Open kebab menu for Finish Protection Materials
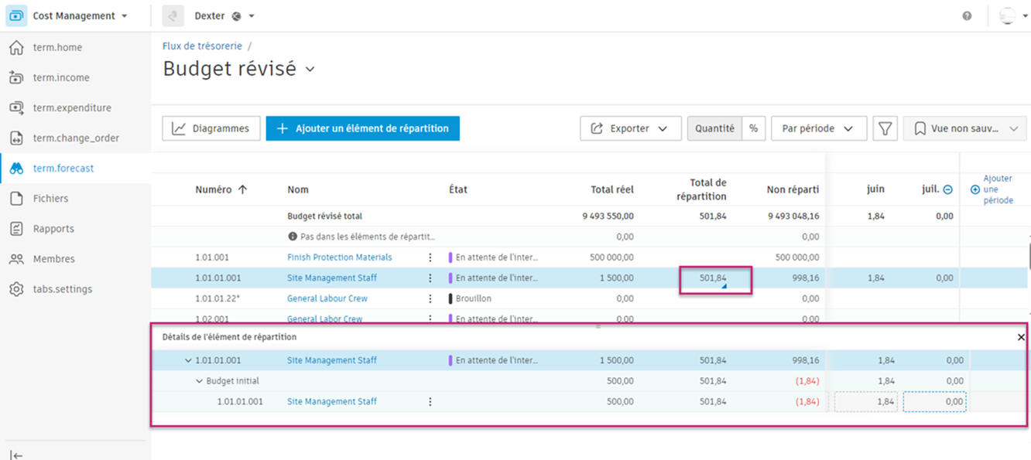Image resolution: width=1031 pixels, height=460 pixels. pos(430,257)
